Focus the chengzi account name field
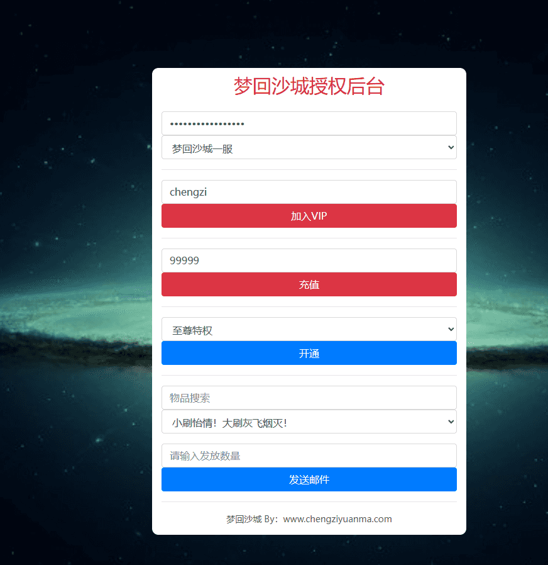Viewport: 548px width, 565px height. [x=309, y=192]
